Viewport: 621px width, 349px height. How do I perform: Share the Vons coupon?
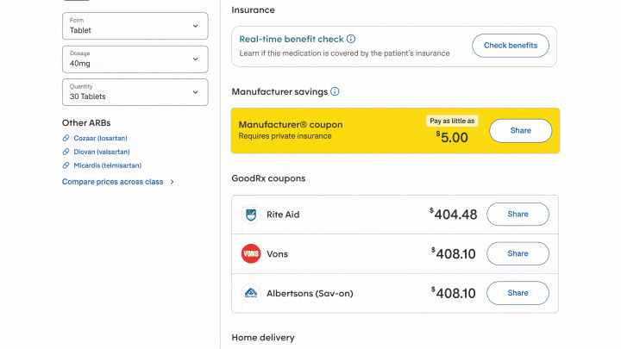(x=517, y=254)
